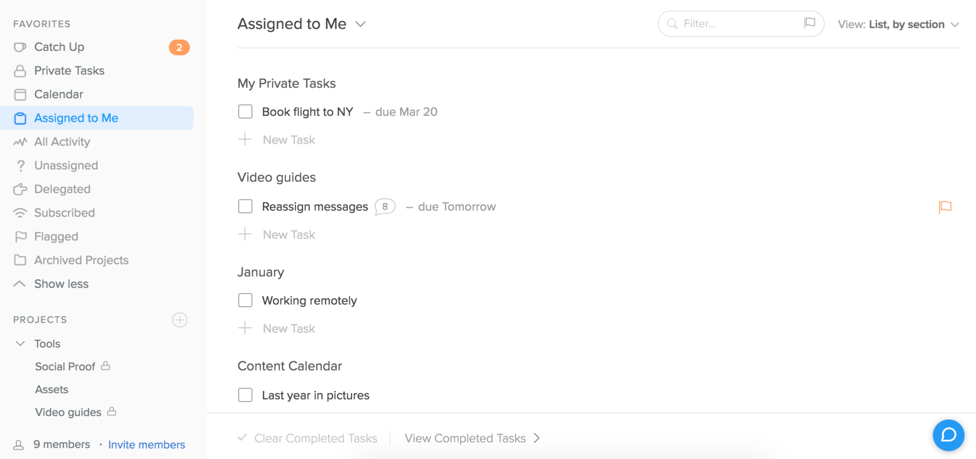Open the chat bubble support button
The height and width of the screenshot is (459, 976).
tap(948, 435)
